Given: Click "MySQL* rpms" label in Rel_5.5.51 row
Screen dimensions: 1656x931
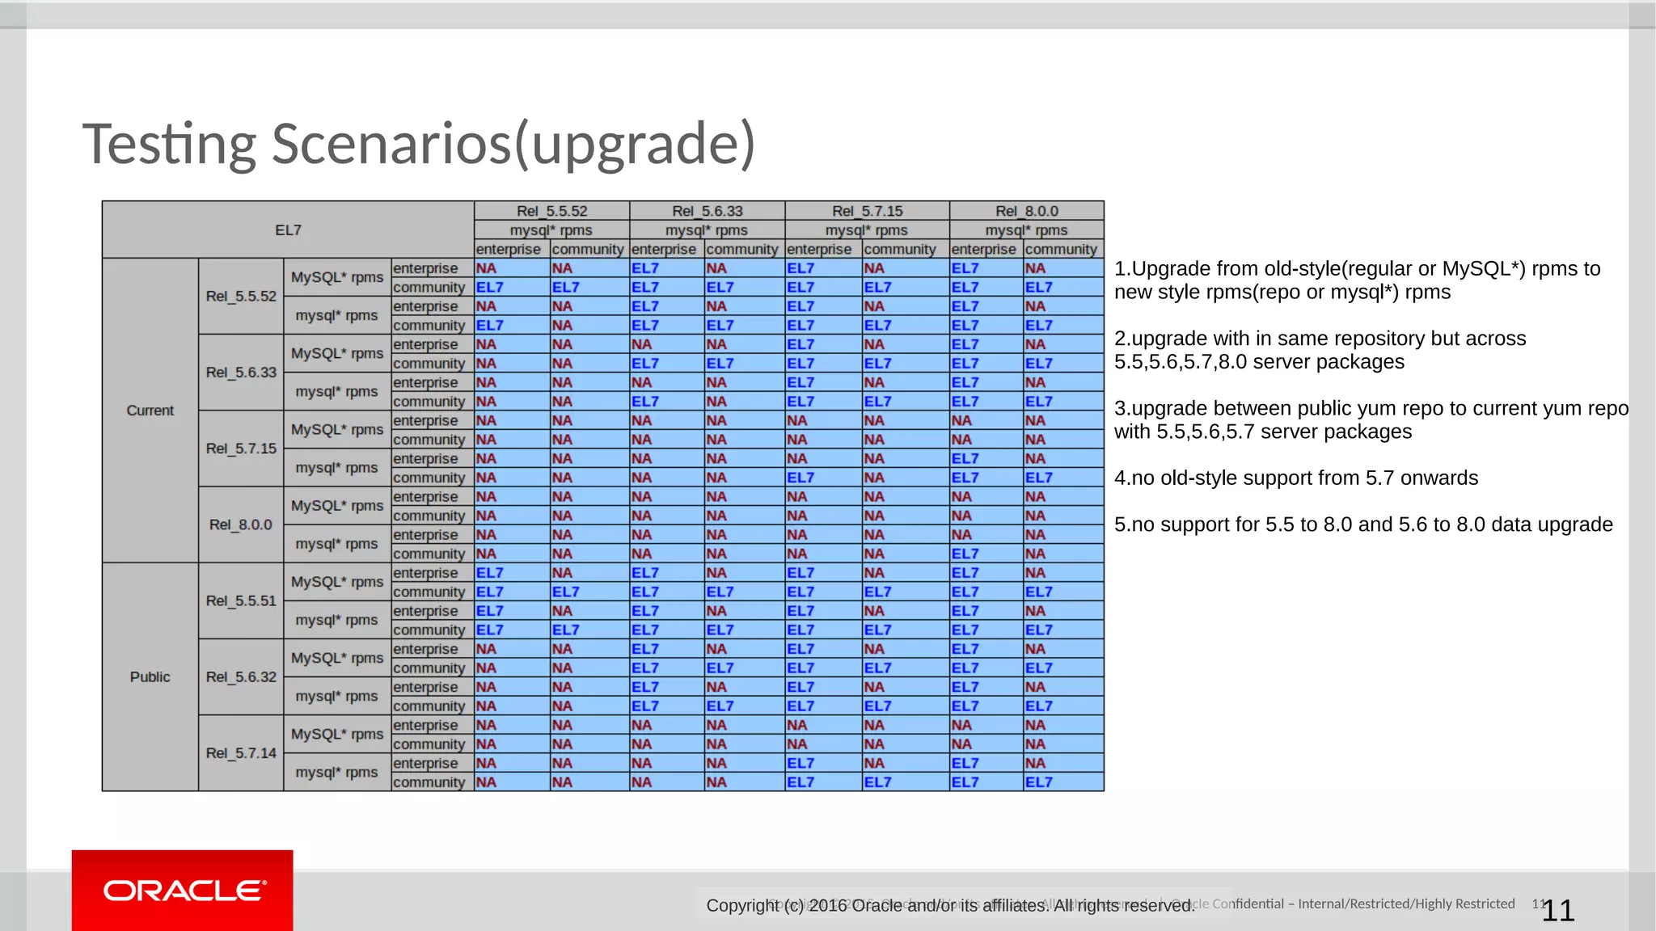Looking at the screenshot, I should tap(337, 582).
